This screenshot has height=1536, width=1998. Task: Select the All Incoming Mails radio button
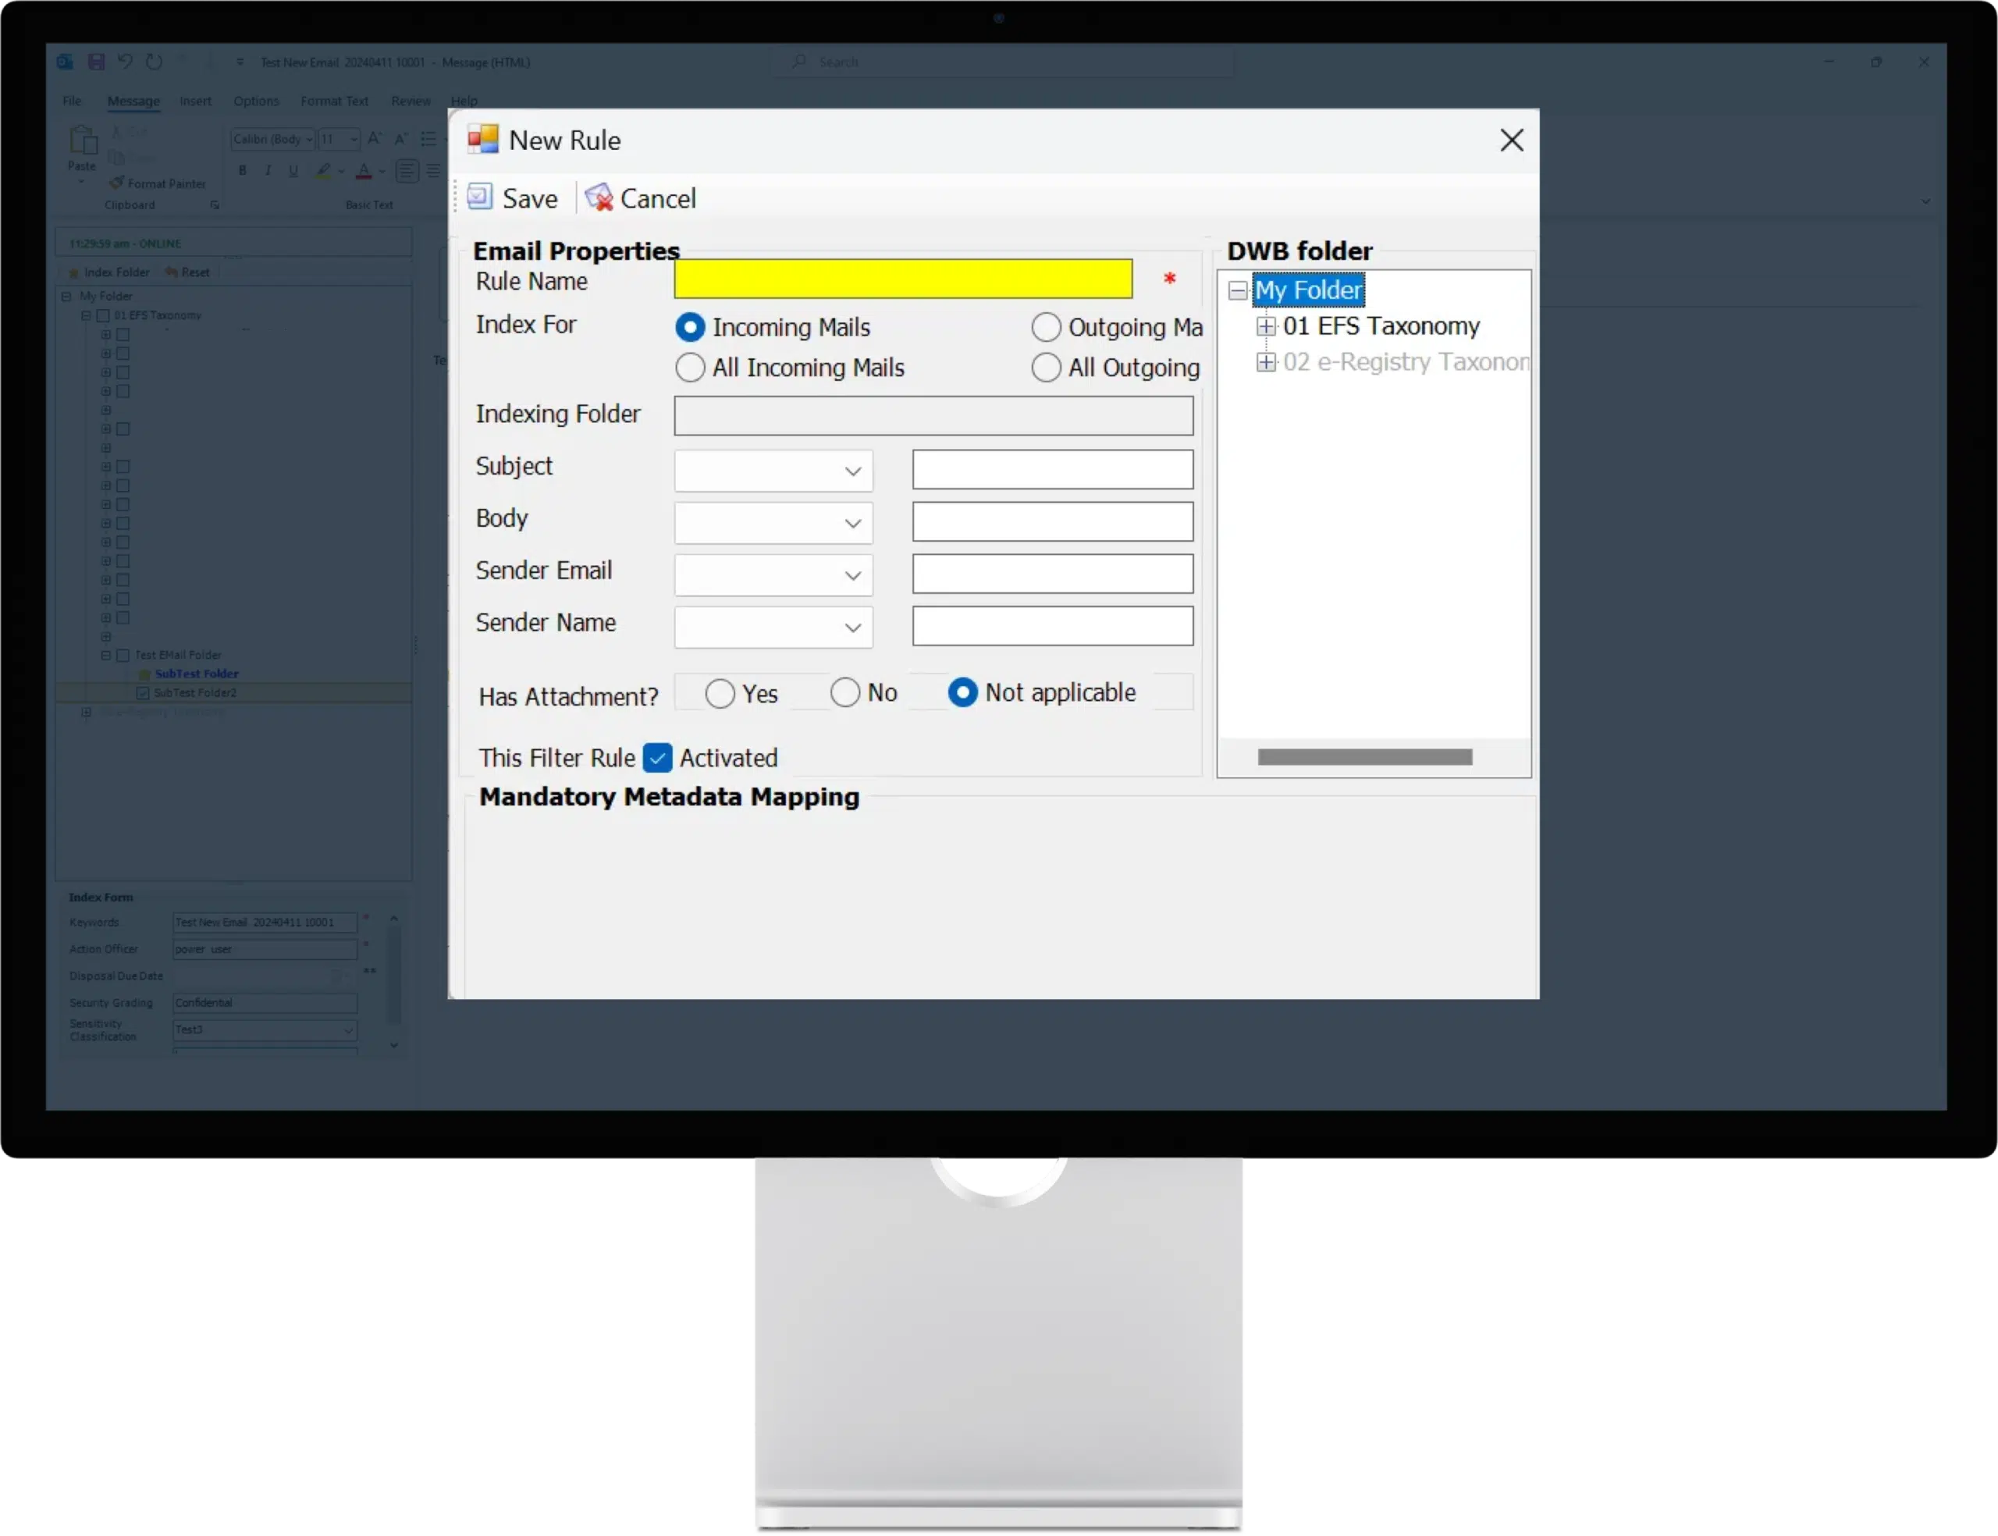click(x=689, y=368)
